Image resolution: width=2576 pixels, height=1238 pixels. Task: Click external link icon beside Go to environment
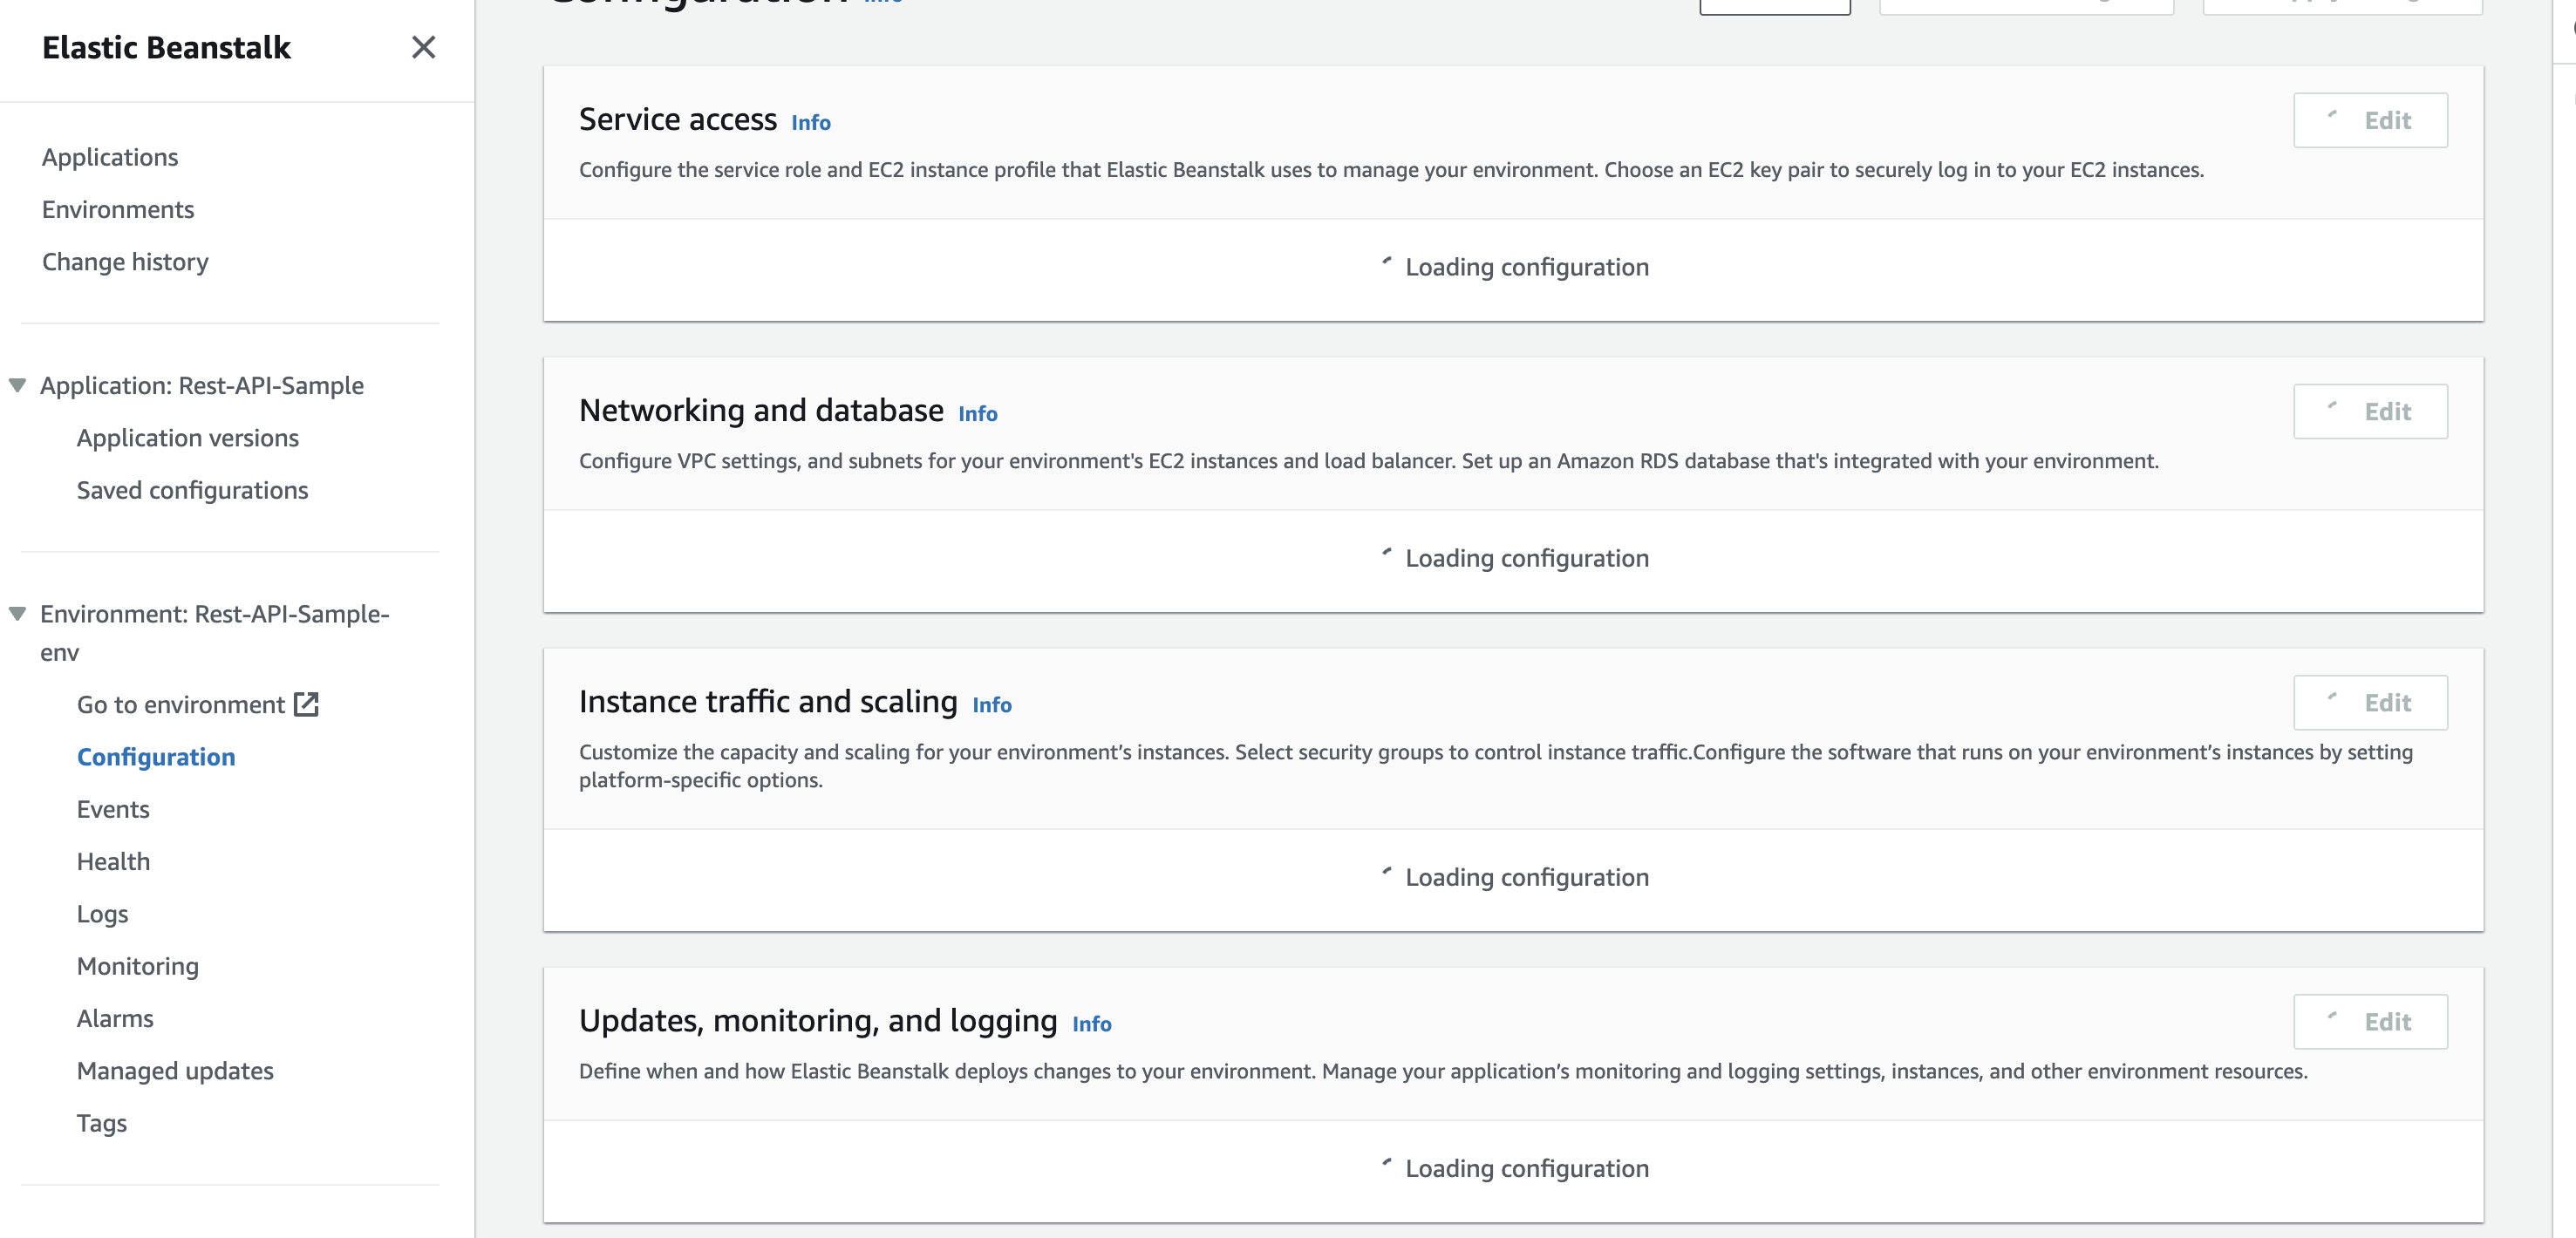tap(306, 705)
